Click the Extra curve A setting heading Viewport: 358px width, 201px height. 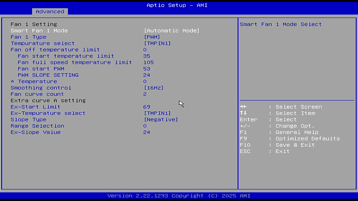[48, 100]
